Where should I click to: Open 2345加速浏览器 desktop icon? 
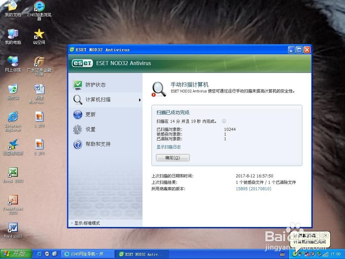(39, 7)
